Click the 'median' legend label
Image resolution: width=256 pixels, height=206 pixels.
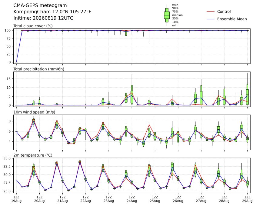click(177, 15)
